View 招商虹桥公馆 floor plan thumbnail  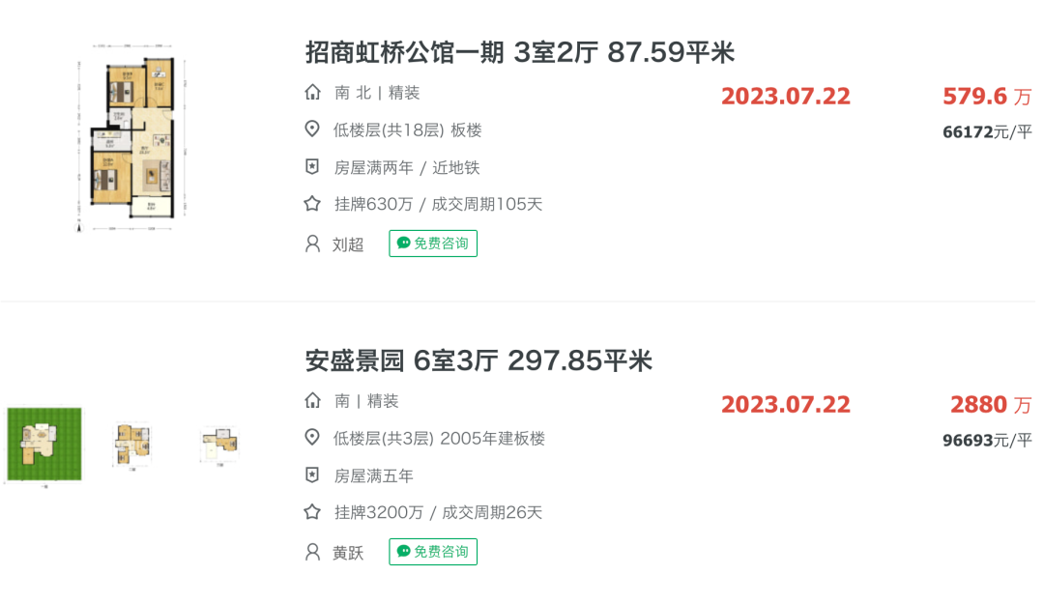[x=131, y=138]
